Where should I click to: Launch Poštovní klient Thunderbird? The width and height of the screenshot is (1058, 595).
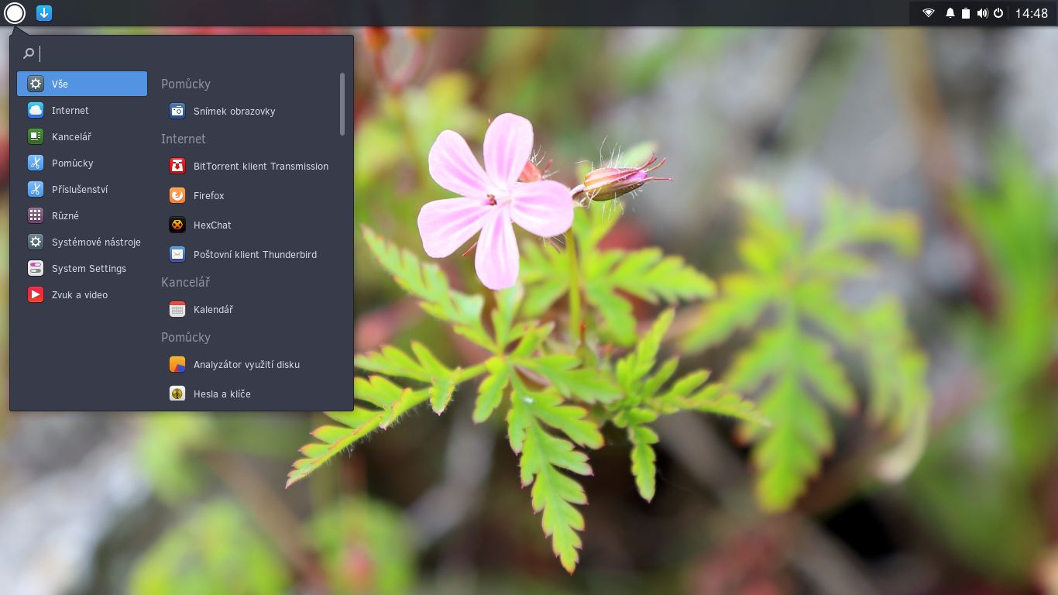248,254
